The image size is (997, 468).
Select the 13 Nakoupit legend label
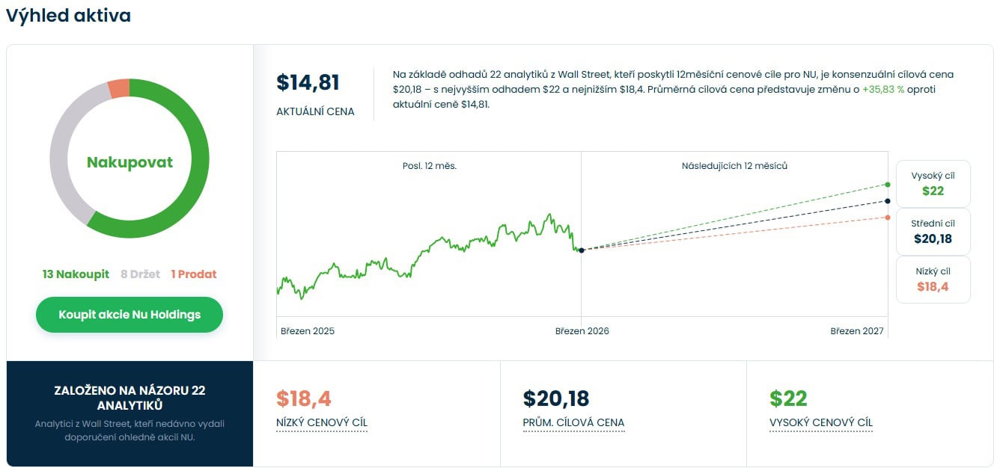pyautogui.click(x=76, y=274)
